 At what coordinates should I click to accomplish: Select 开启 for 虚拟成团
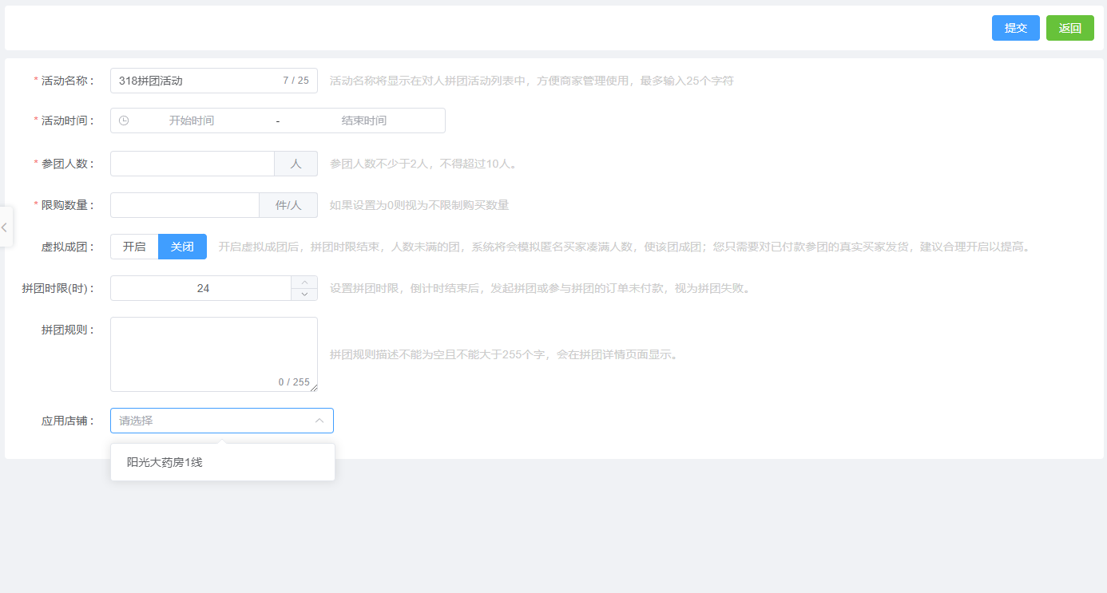(x=134, y=247)
